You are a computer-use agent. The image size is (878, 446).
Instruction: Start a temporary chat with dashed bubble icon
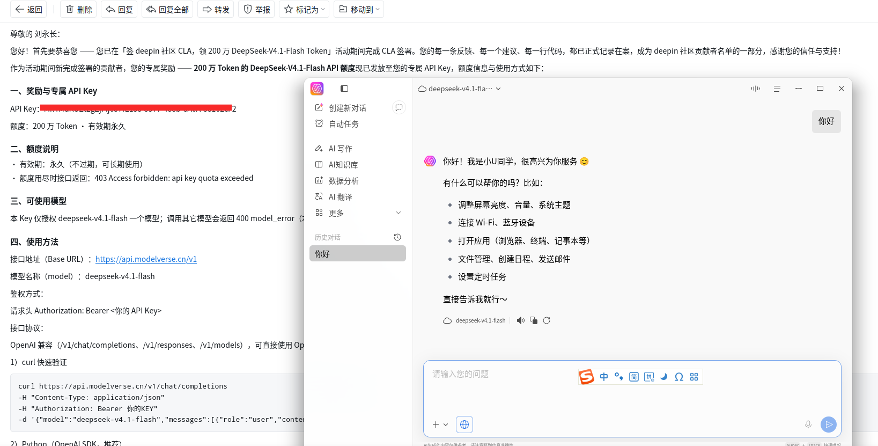click(399, 108)
